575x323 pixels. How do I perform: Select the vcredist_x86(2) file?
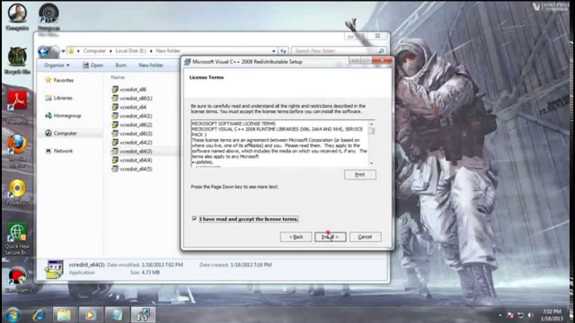pos(132,125)
